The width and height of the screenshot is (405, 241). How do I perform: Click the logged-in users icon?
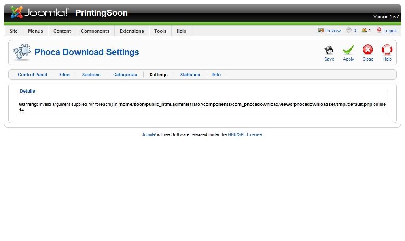tap(364, 30)
